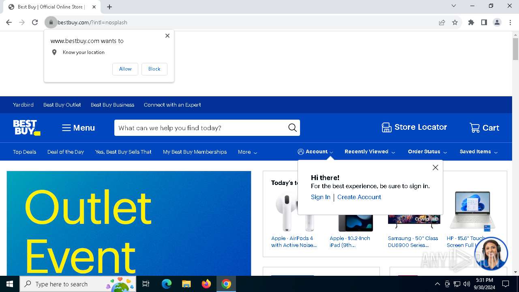Expand the More dropdown
The height and width of the screenshot is (292, 519).
click(x=247, y=152)
